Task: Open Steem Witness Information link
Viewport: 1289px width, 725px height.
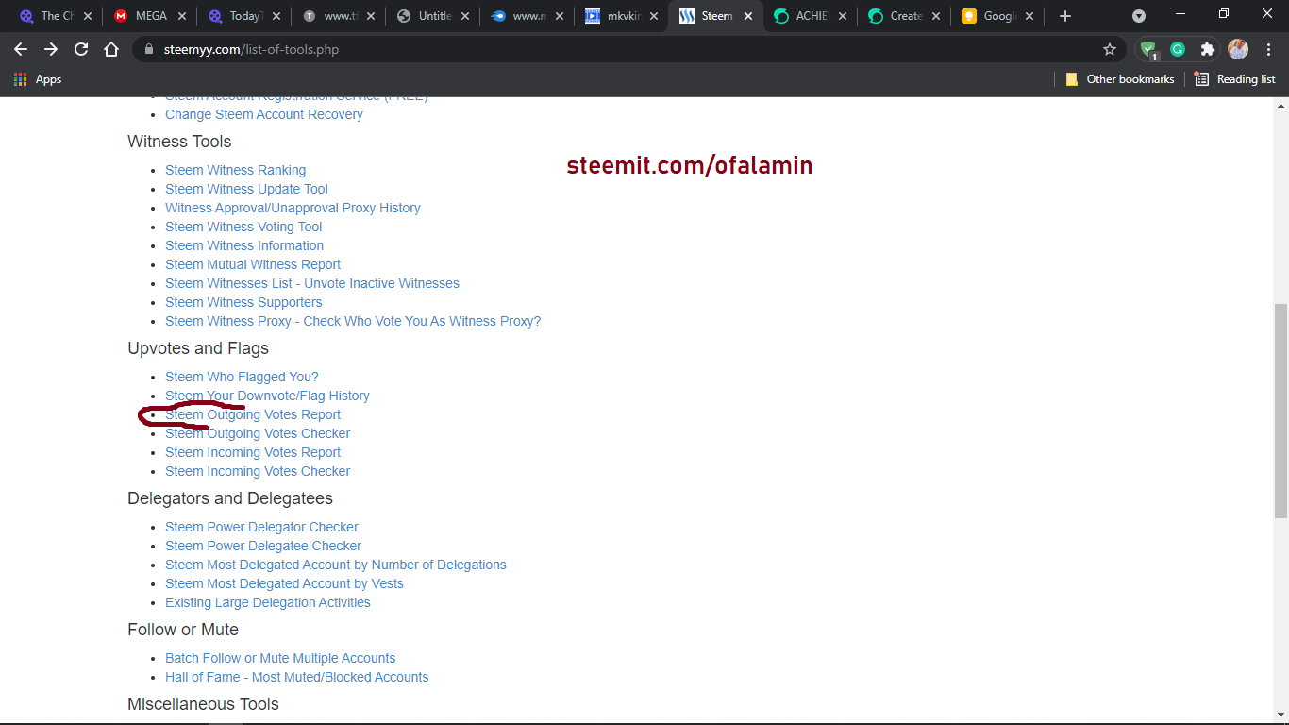Action: coord(244,245)
